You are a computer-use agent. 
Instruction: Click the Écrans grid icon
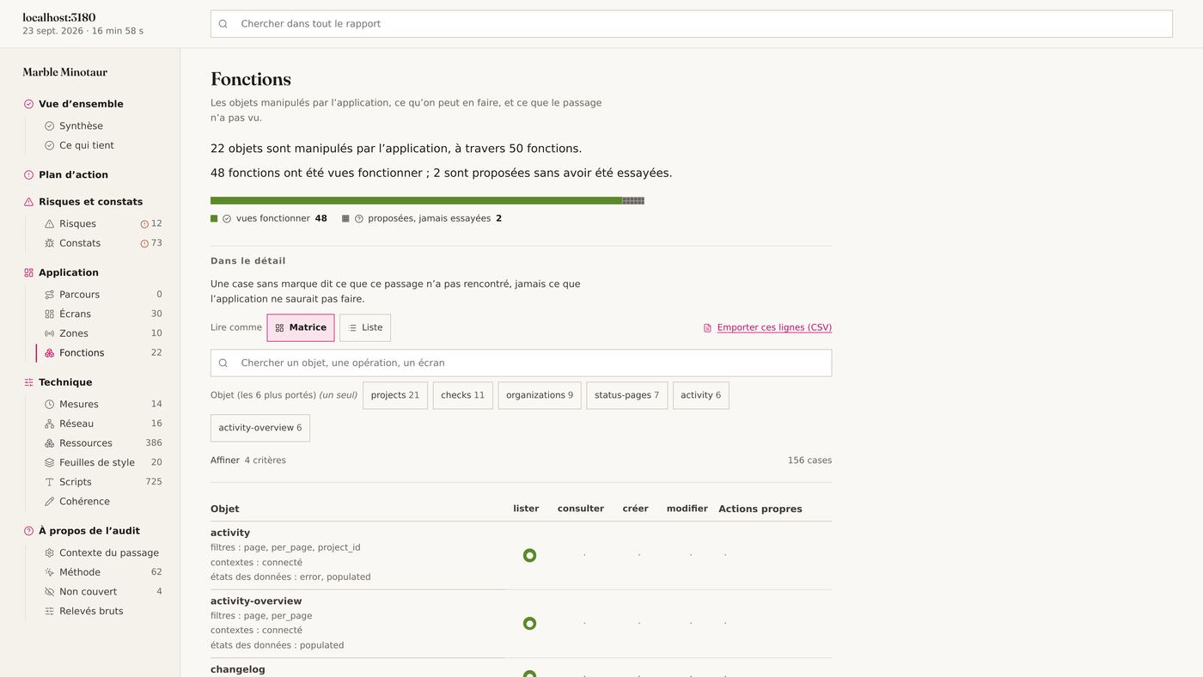(x=49, y=314)
